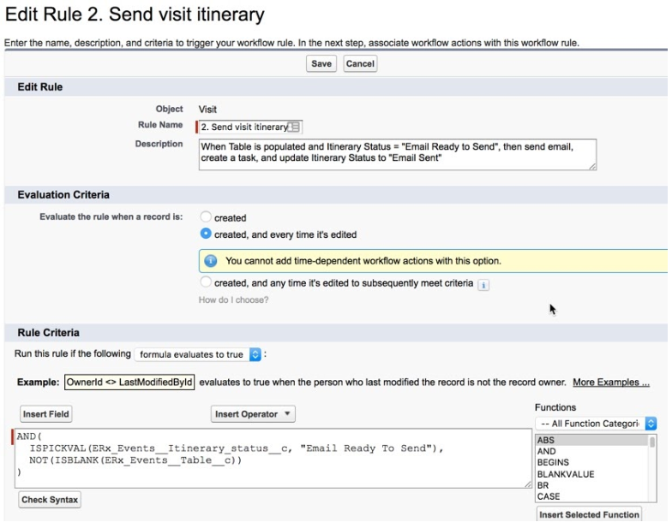Viewport: 672px width, 528px height.
Task: Click the Save button
Action: pyautogui.click(x=321, y=64)
